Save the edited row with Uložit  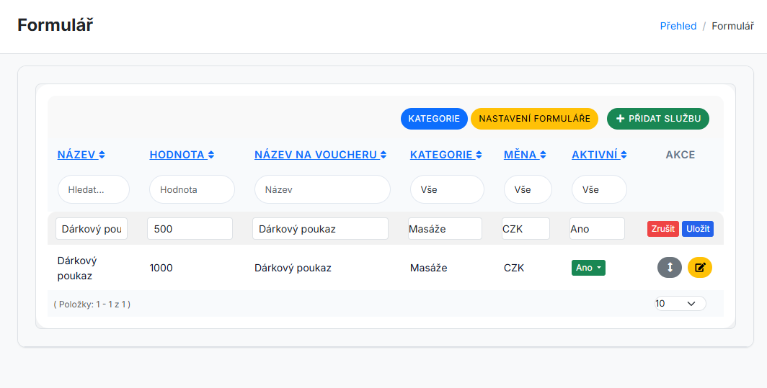(697, 229)
